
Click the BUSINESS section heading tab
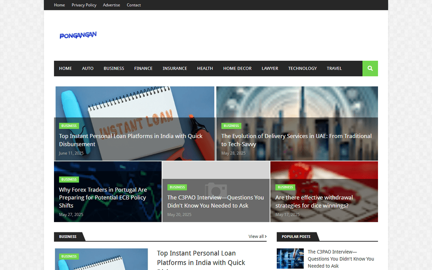tap(68, 237)
